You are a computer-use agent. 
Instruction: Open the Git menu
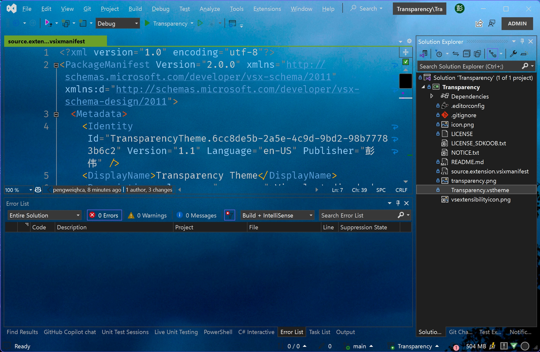[x=87, y=8]
